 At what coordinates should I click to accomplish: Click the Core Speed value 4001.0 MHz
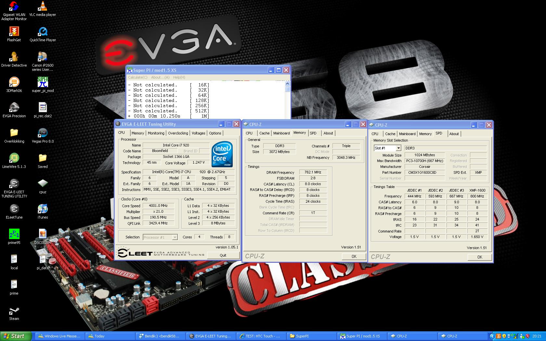coord(158,206)
